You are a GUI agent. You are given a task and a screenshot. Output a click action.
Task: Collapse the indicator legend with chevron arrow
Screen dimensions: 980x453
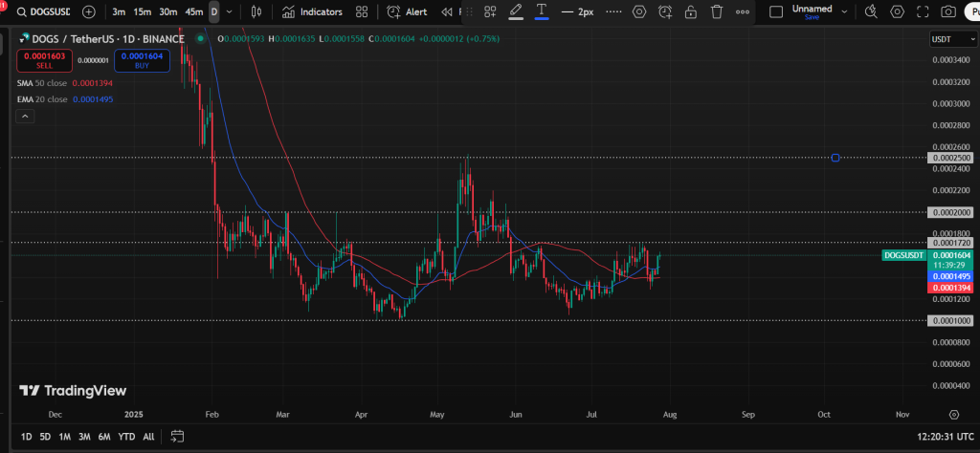pos(25,116)
